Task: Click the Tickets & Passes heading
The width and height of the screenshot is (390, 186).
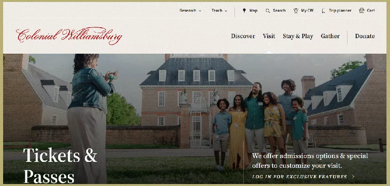Action: coord(60,166)
